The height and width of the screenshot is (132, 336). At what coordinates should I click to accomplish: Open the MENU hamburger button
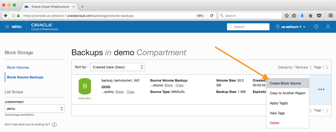(13, 27)
